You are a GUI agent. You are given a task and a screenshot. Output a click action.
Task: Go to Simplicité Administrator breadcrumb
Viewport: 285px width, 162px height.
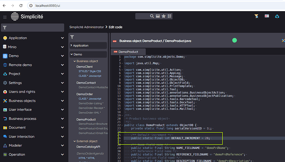86,27
